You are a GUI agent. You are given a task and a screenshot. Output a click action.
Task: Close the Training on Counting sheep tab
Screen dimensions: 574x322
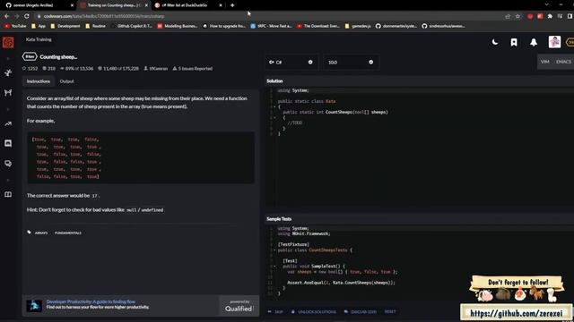coord(146,5)
